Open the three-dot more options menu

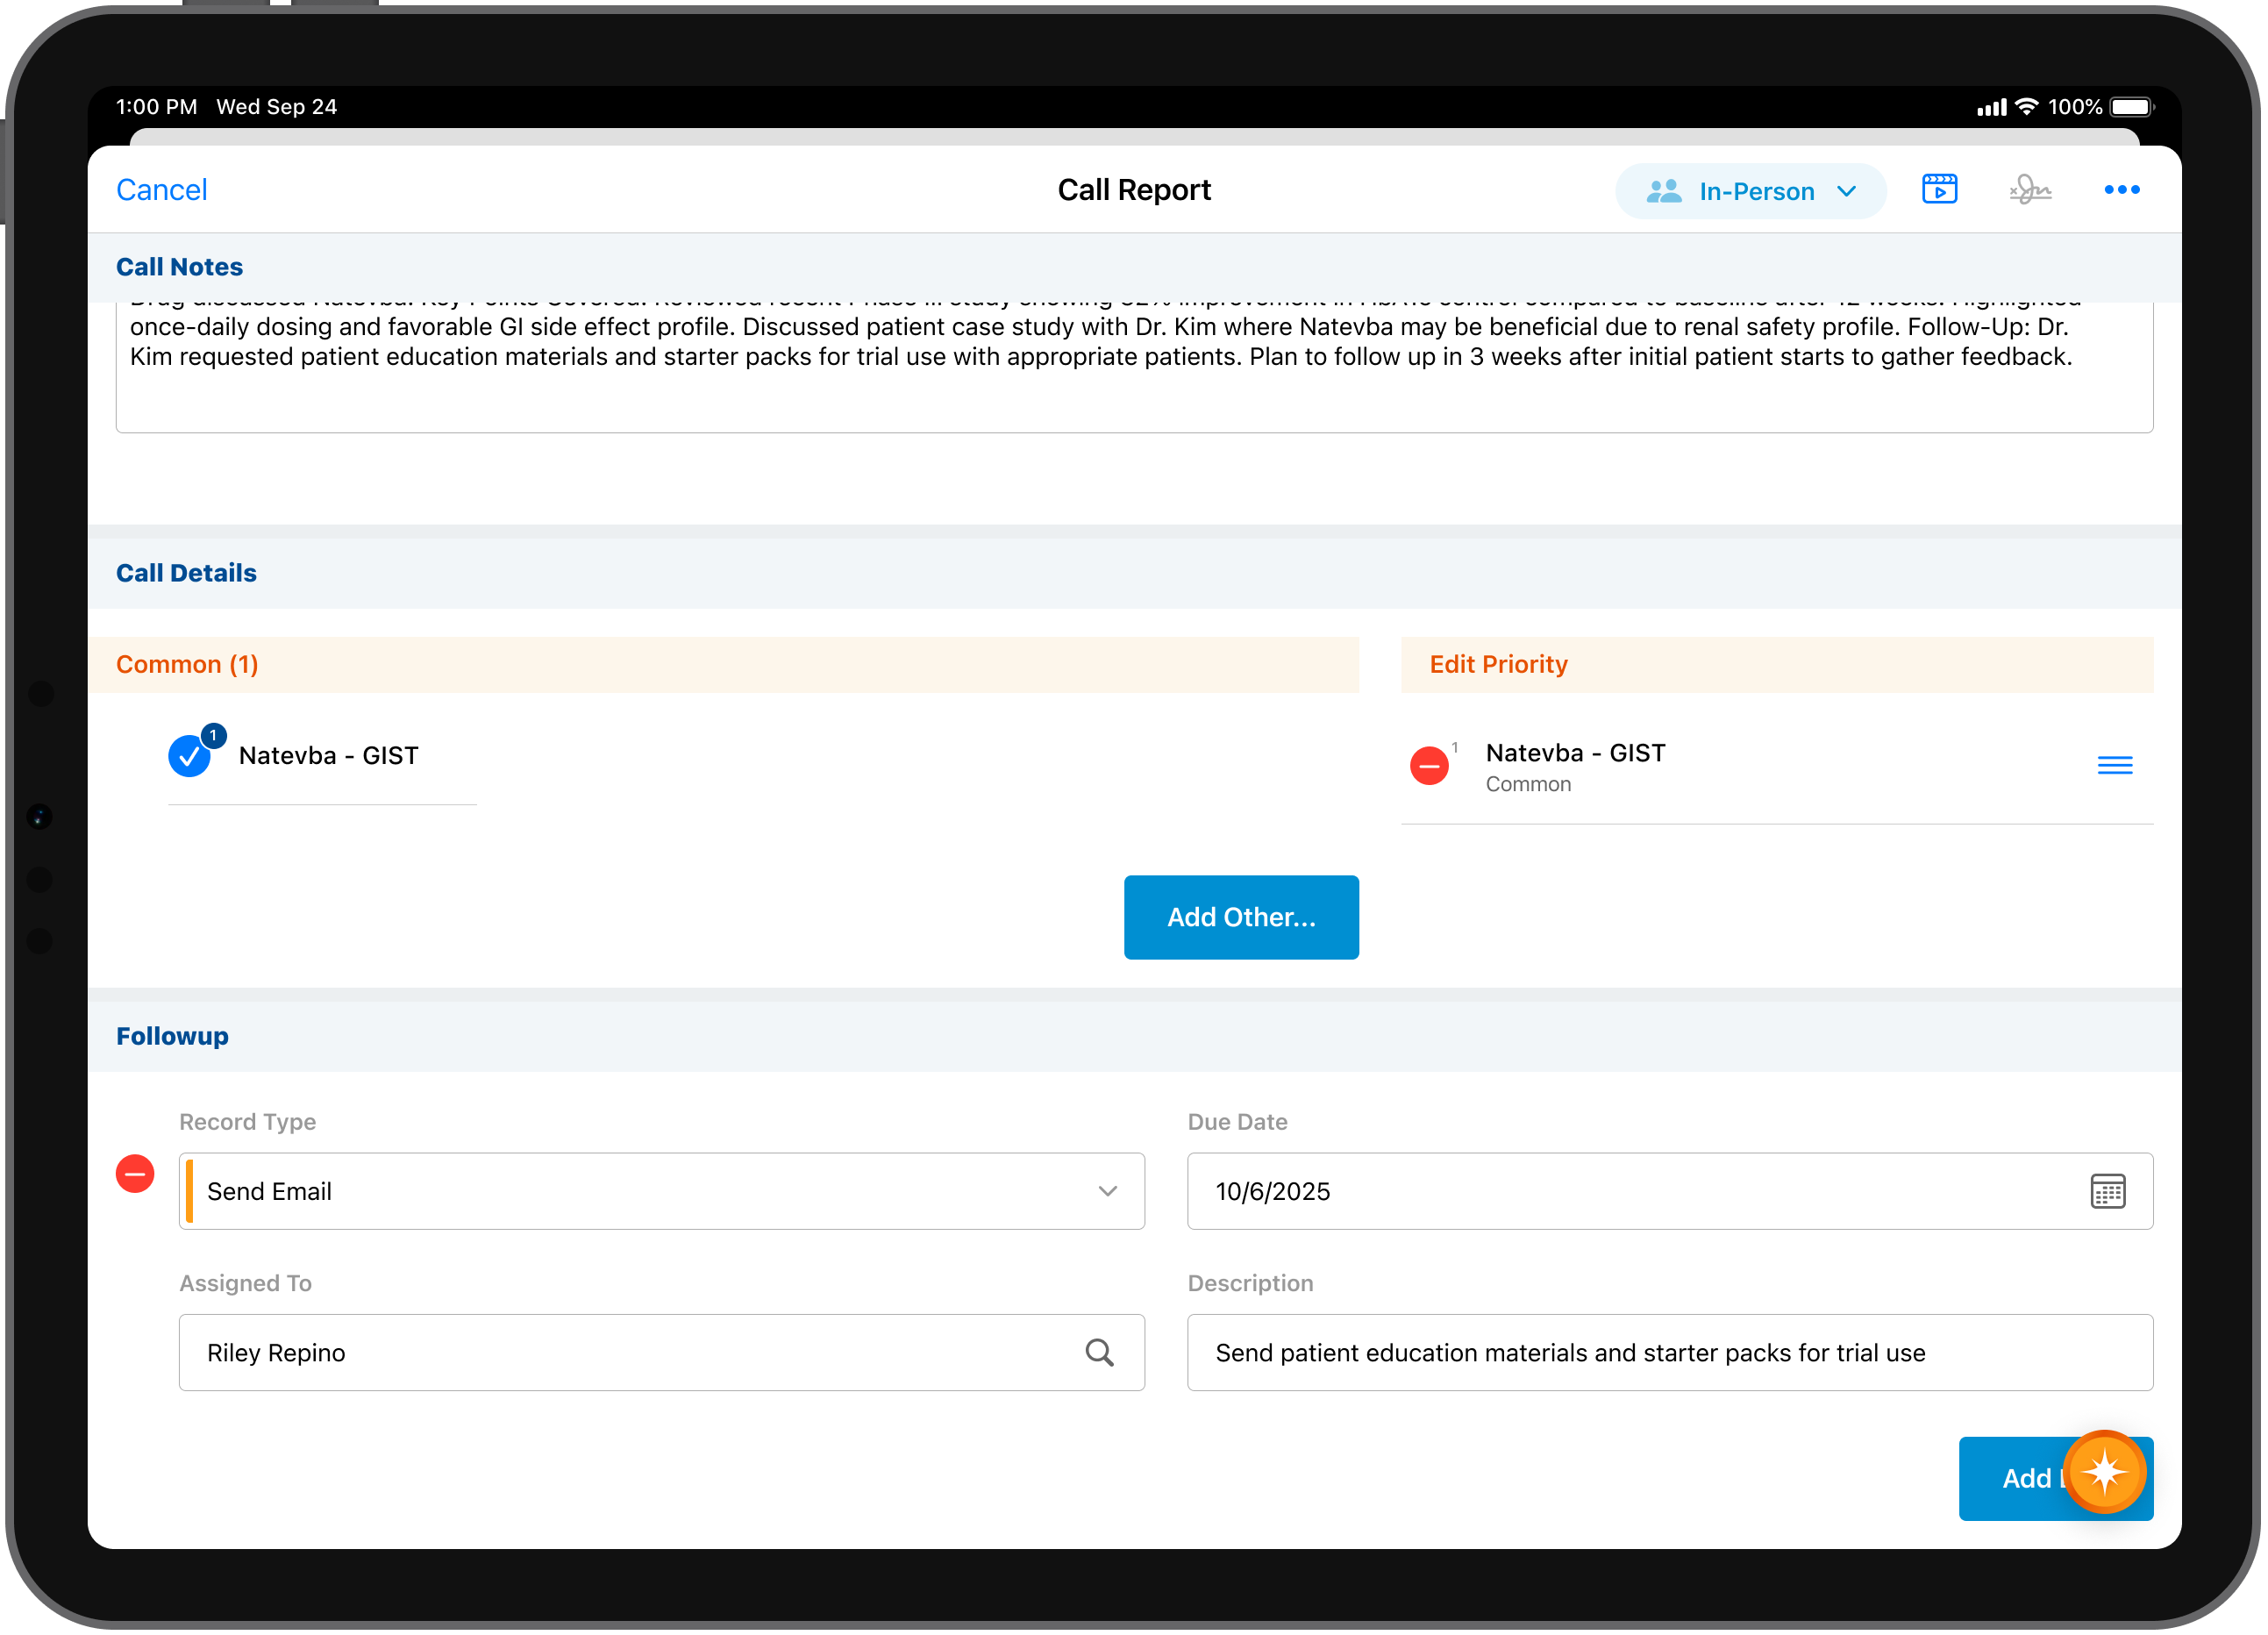coord(2121,189)
